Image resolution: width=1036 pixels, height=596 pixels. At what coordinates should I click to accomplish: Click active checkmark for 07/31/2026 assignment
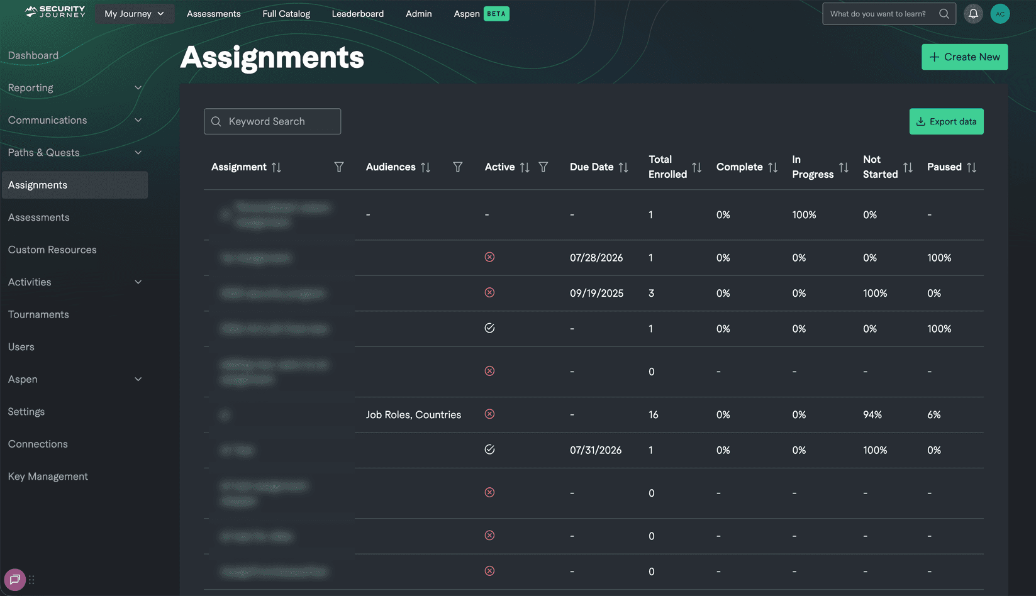(x=489, y=450)
